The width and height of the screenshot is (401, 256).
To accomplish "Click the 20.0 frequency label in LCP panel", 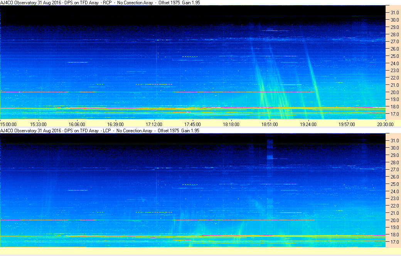I will [x=394, y=220].
